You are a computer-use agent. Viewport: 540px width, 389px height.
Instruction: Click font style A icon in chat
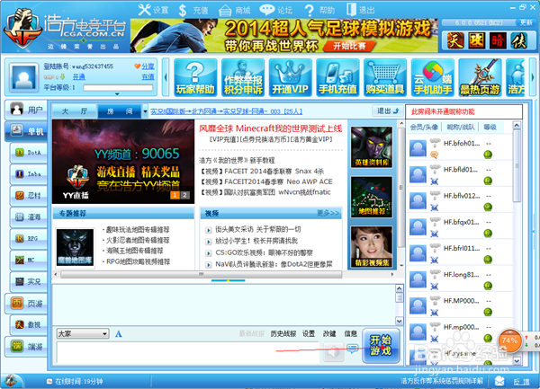[119, 333]
